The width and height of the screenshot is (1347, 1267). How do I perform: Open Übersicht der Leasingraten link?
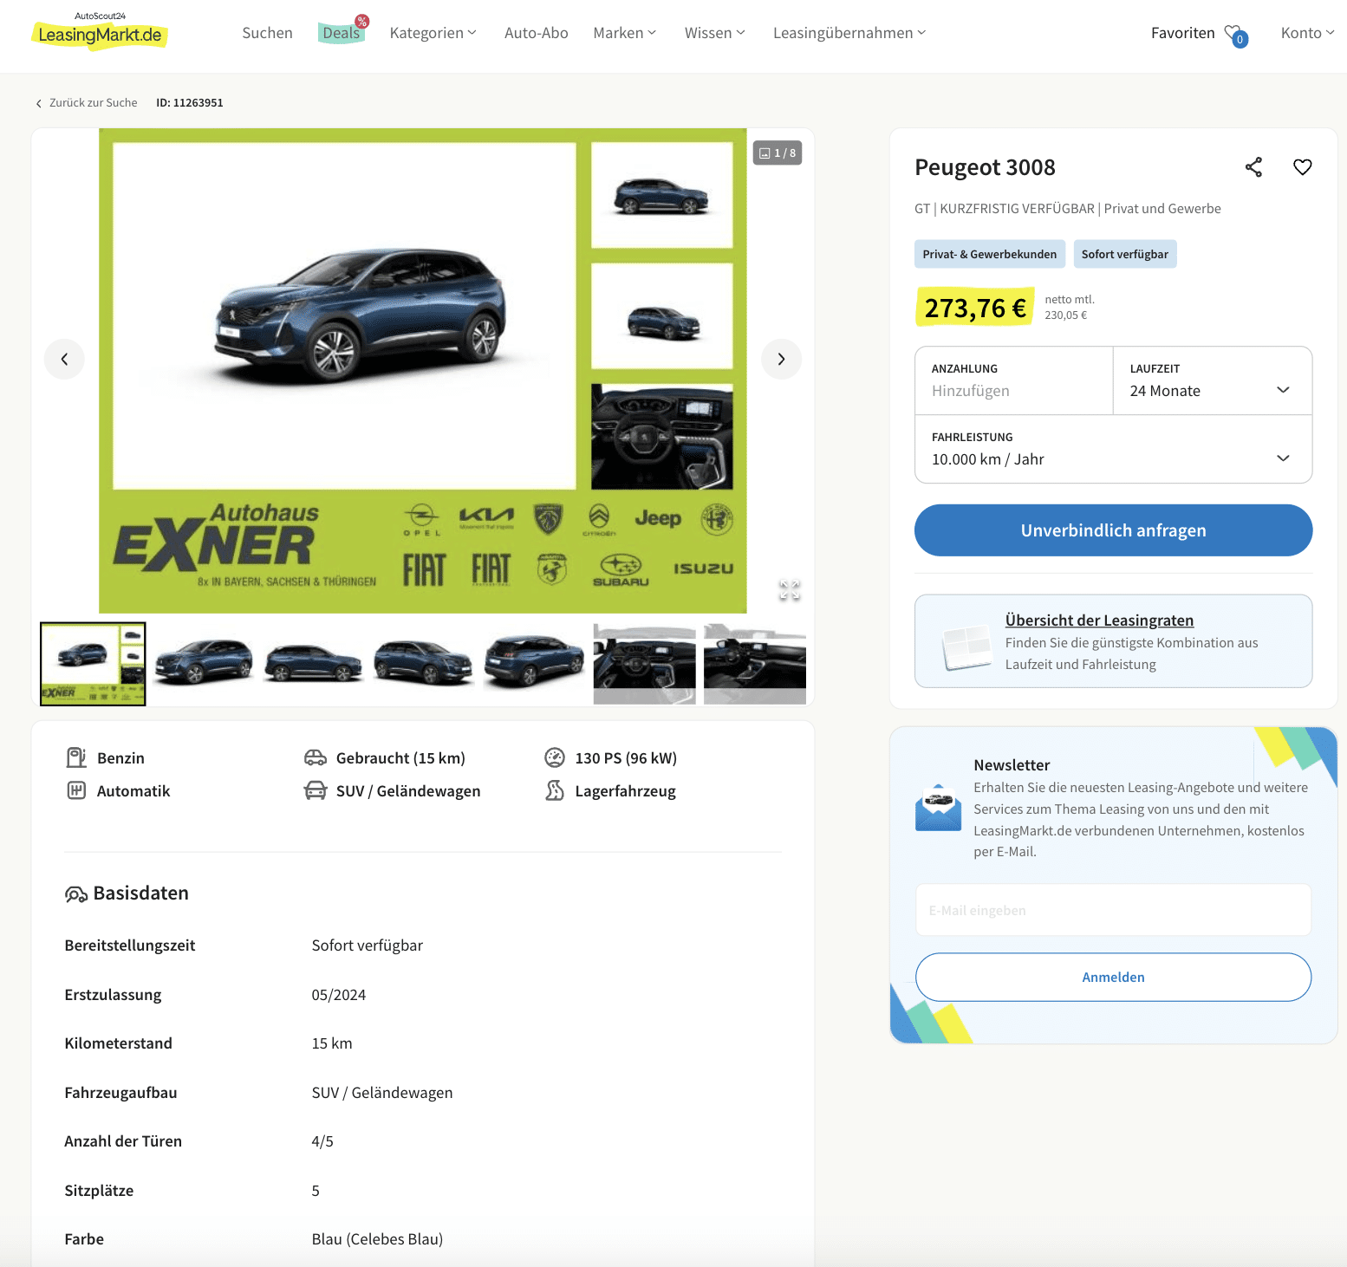click(1099, 621)
